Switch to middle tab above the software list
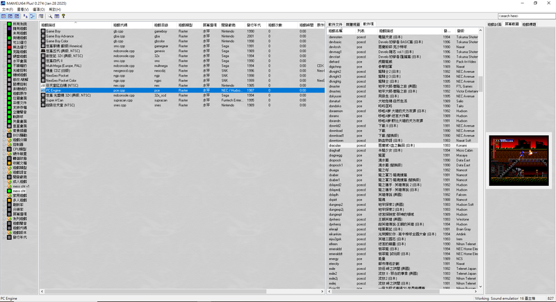This screenshot has width=556, height=302. point(352,24)
